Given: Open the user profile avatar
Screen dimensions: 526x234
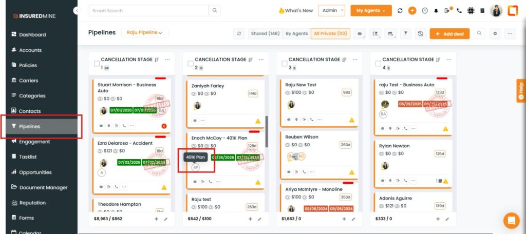Looking at the screenshot, I should coord(497,11).
